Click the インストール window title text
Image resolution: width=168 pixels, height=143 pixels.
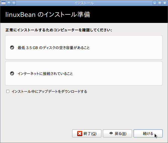point(84,3)
